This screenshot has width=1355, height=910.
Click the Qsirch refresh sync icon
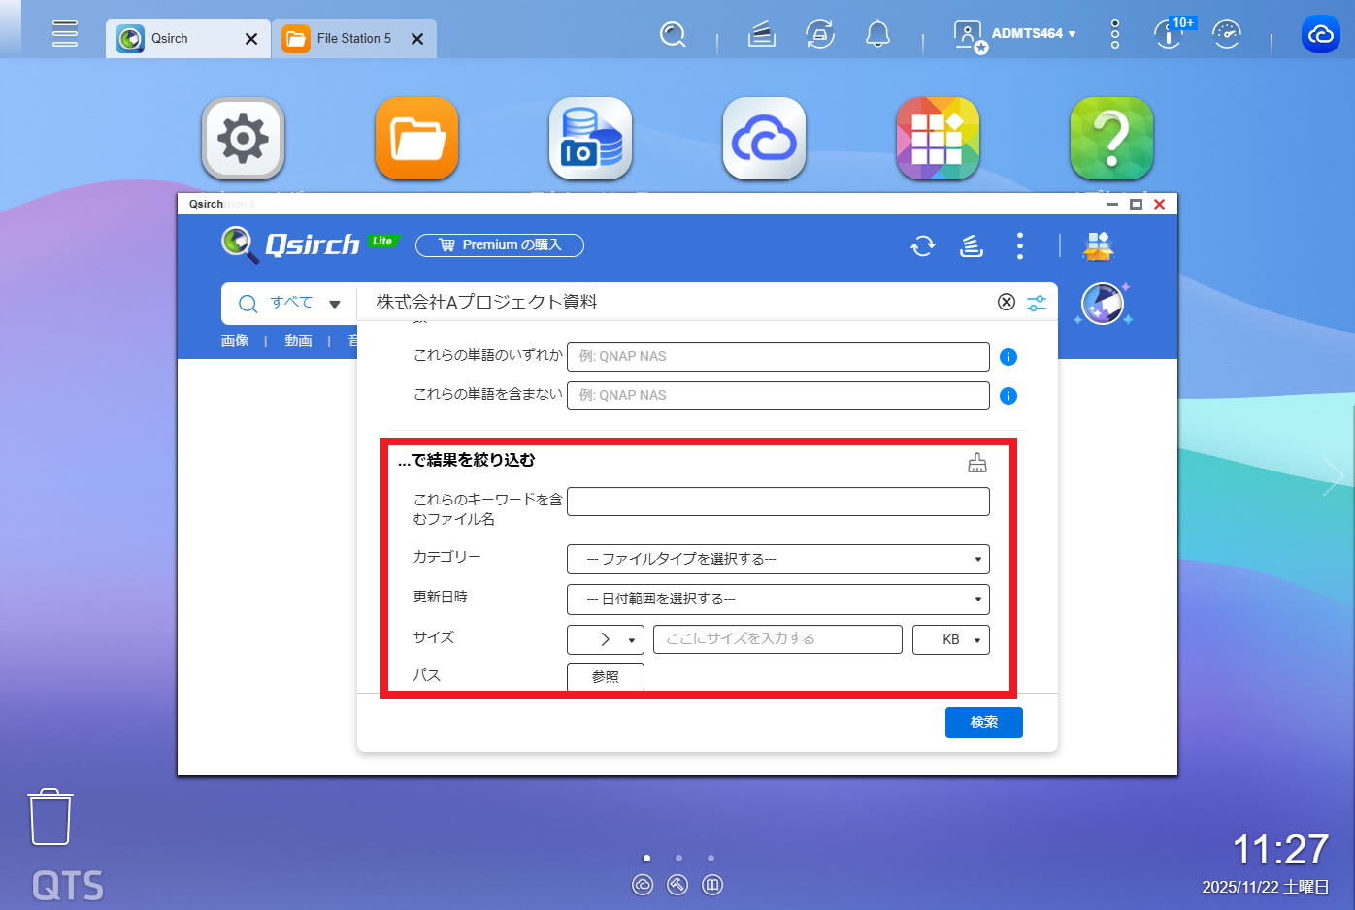(922, 246)
